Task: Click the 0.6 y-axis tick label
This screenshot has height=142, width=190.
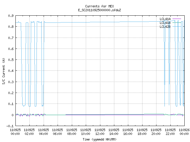Action: click(11, 49)
